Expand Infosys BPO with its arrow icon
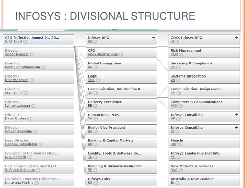Image resolution: width=251 pixels, height=188 pixels. [x=153, y=38]
